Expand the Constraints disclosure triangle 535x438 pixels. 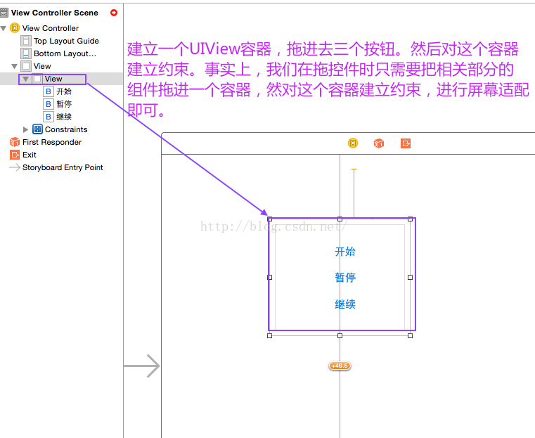click(25, 129)
